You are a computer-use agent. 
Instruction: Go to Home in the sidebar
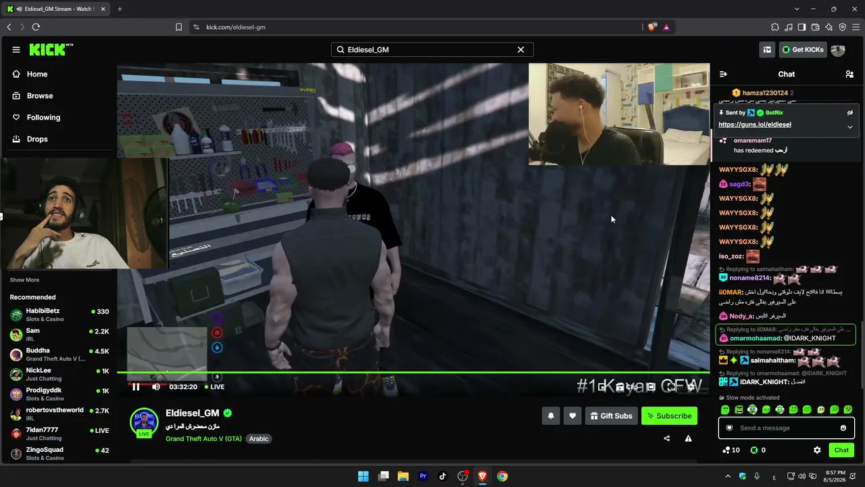(x=37, y=74)
